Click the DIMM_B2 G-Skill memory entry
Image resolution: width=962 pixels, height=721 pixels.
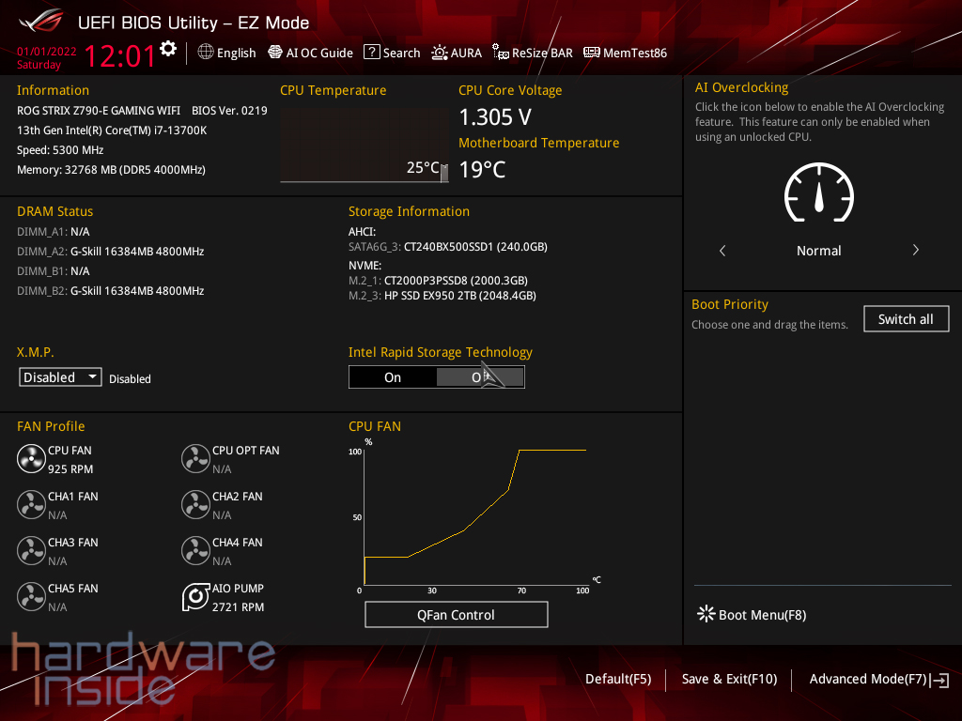point(111,291)
